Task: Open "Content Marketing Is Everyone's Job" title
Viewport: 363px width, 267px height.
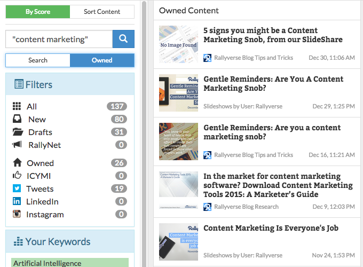Action: 271,228
